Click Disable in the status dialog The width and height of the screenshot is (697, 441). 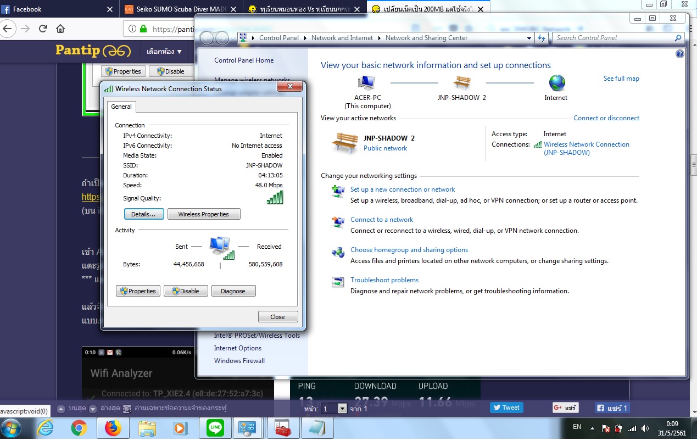pyautogui.click(x=186, y=291)
